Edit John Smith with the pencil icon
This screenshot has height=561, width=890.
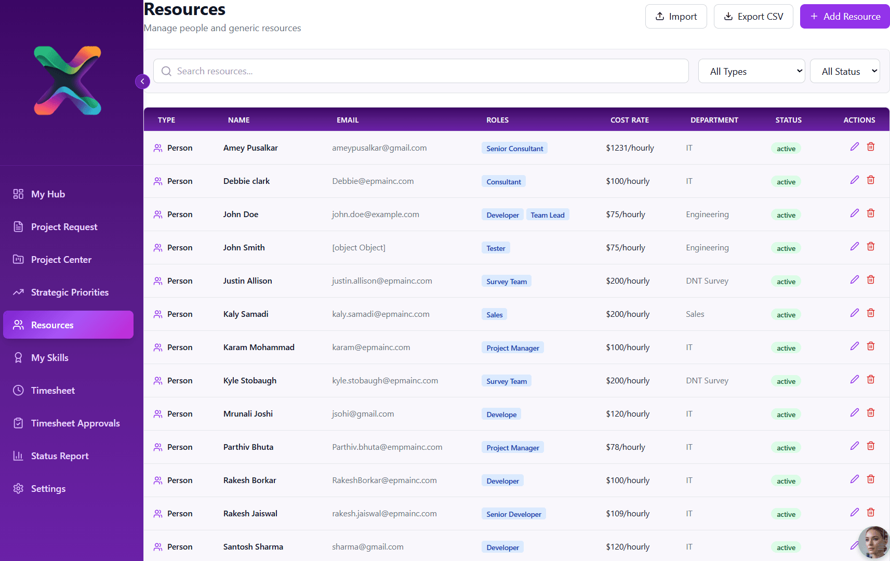tap(854, 247)
